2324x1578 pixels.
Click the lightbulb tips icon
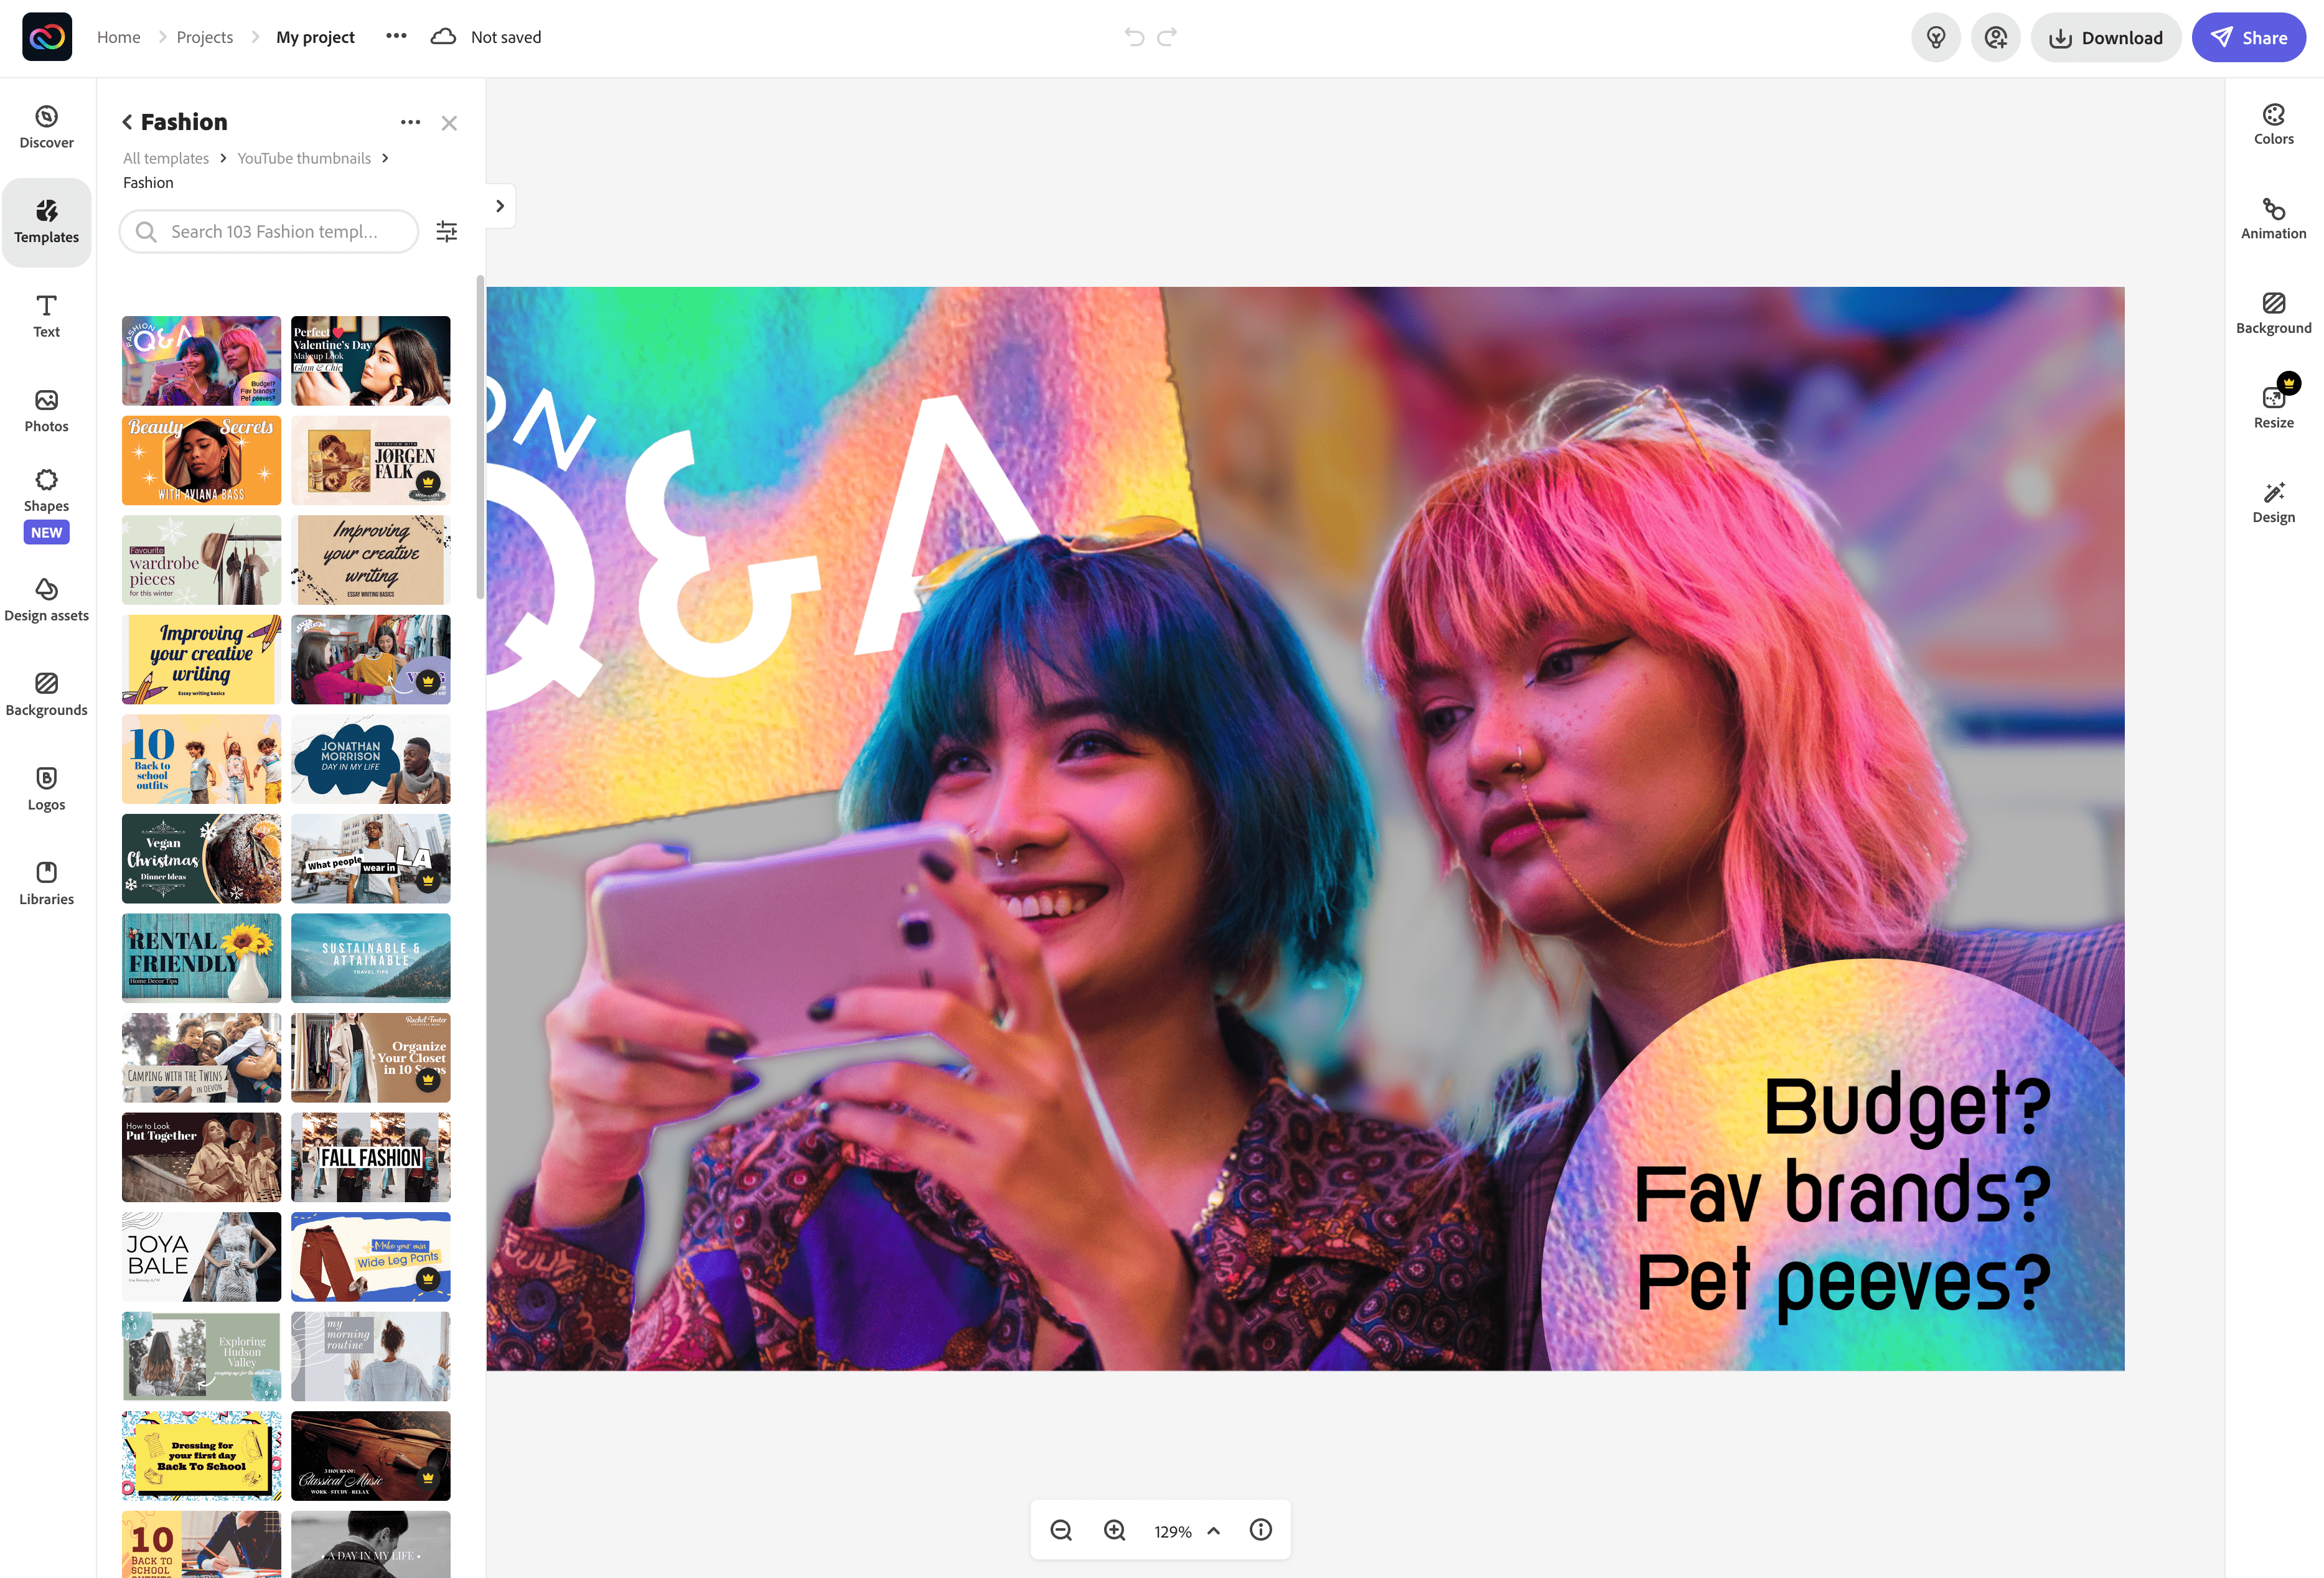(x=1935, y=38)
